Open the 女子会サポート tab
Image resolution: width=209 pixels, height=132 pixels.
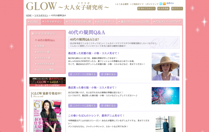point(105,22)
